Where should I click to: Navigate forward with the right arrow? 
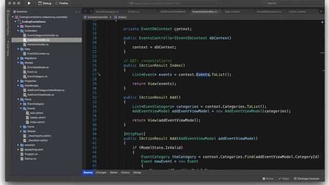(91, 11)
